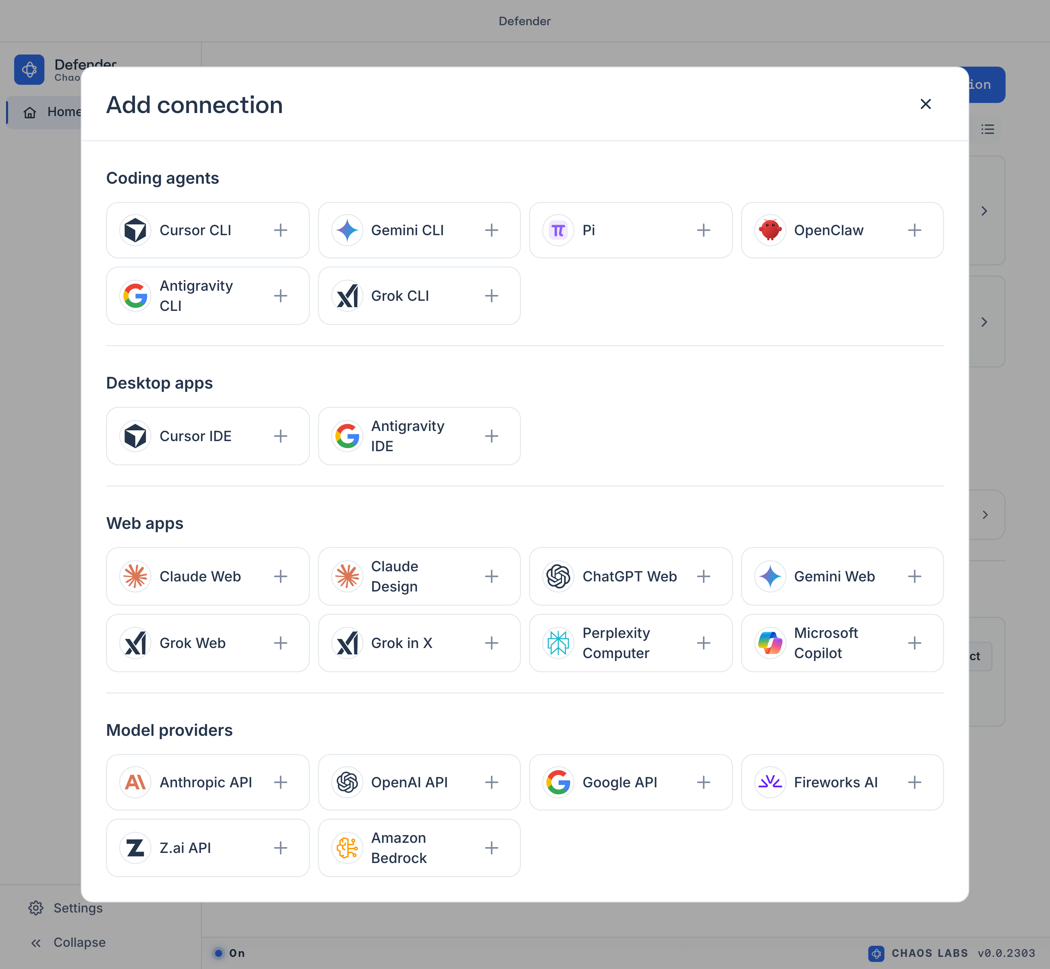The width and height of the screenshot is (1050, 969).
Task: Add OpenAI API plus button
Action: (491, 782)
